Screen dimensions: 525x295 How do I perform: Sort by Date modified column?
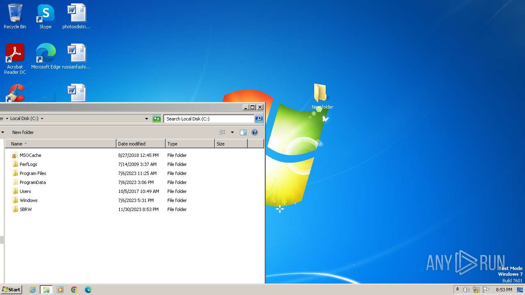pos(141,144)
